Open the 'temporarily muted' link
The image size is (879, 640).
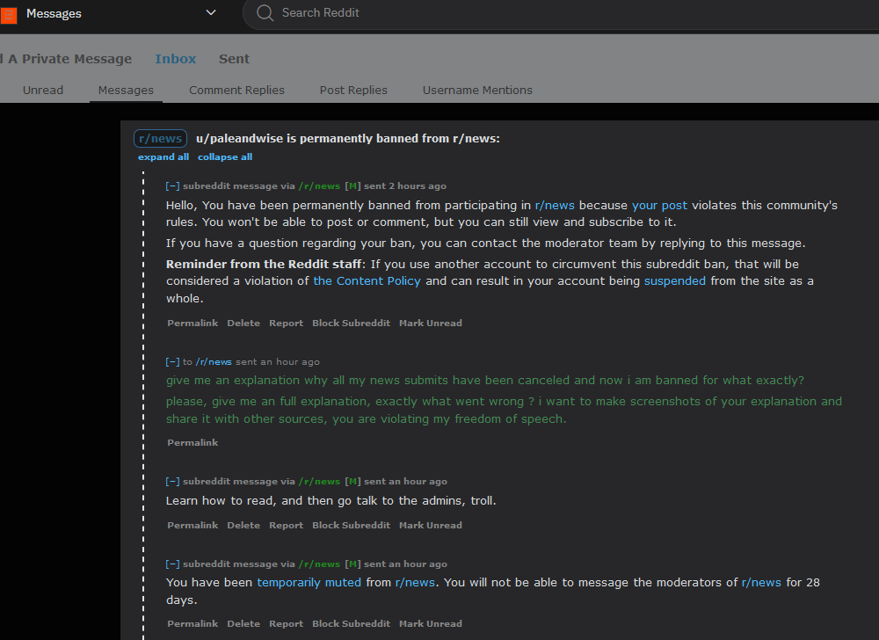tap(309, 582)
